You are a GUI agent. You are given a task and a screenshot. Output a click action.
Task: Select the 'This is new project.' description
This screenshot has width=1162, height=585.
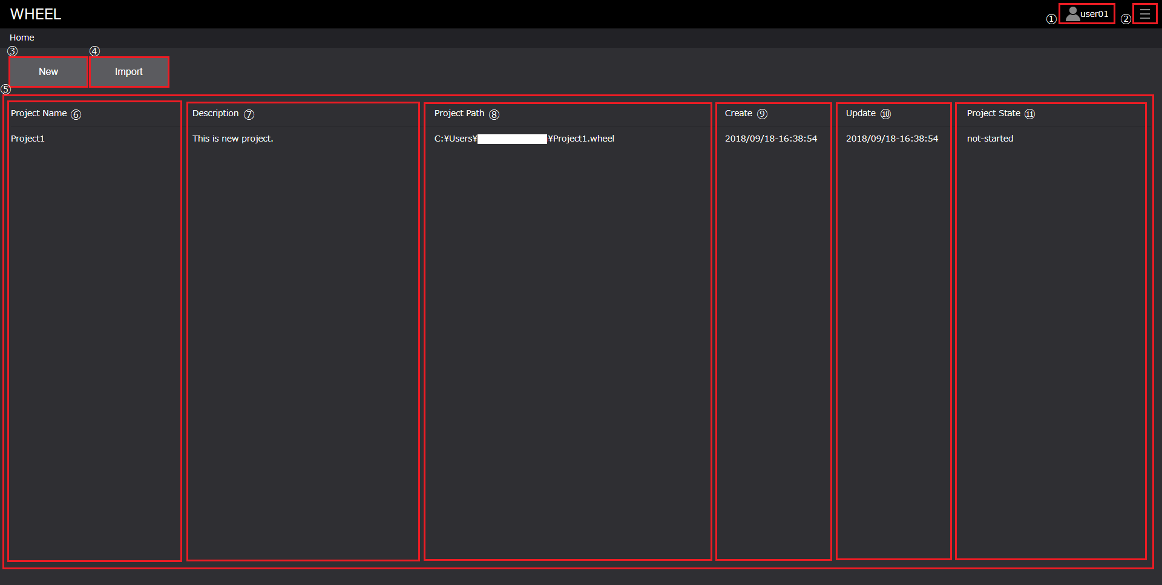[x=233, y=139]
